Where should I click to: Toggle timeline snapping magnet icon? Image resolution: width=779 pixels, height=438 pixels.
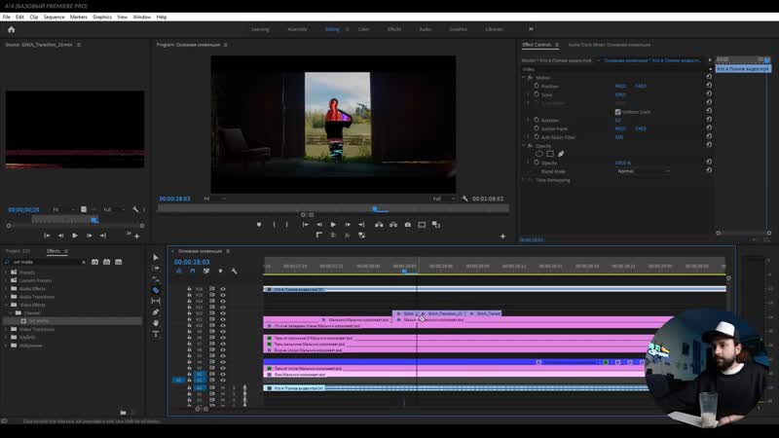[x=192, y=272]
